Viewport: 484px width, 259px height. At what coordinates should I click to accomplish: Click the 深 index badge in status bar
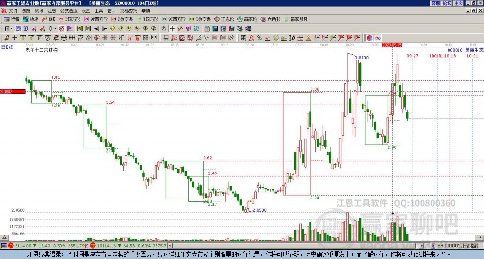point(93,246)
